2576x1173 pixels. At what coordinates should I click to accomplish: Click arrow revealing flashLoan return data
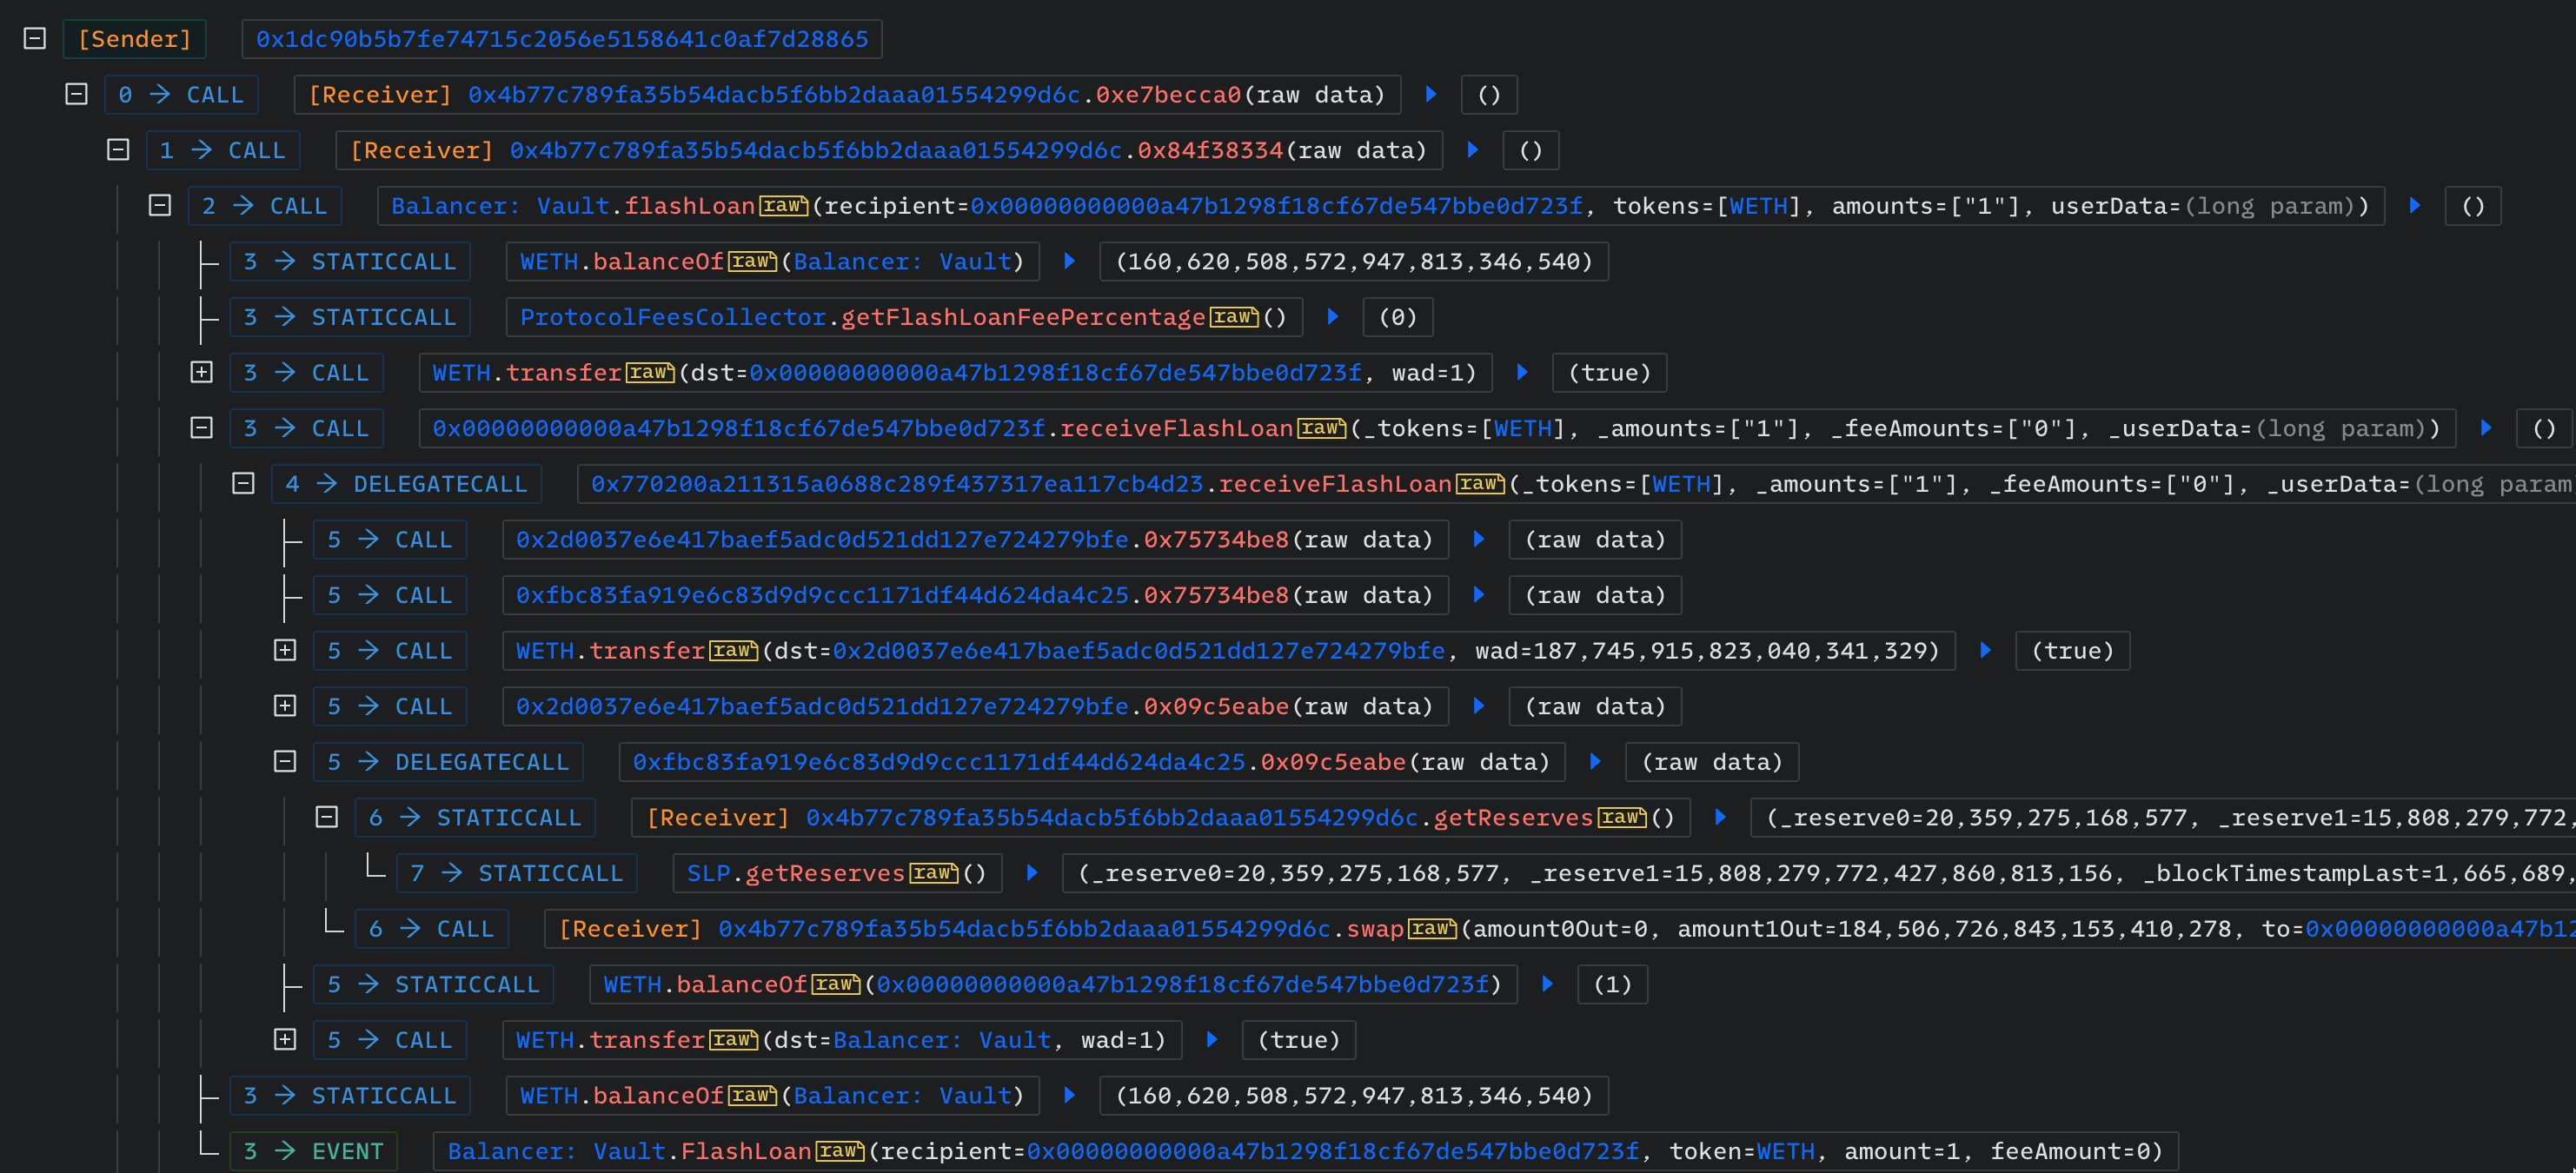[2415, 205]
